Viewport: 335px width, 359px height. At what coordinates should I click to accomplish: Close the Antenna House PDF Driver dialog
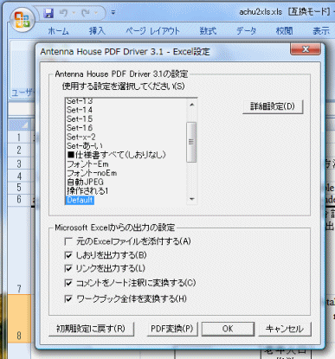coord(306,49)
